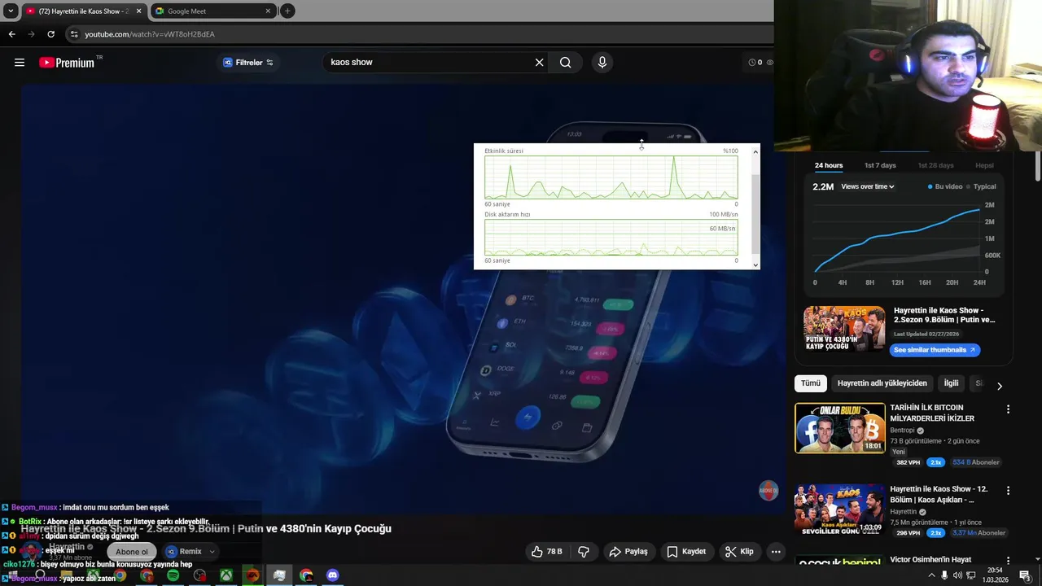The height and width of the screenshot is (586, 1042).
Task: Close the Google Meet tab
Action: [269, 11]
